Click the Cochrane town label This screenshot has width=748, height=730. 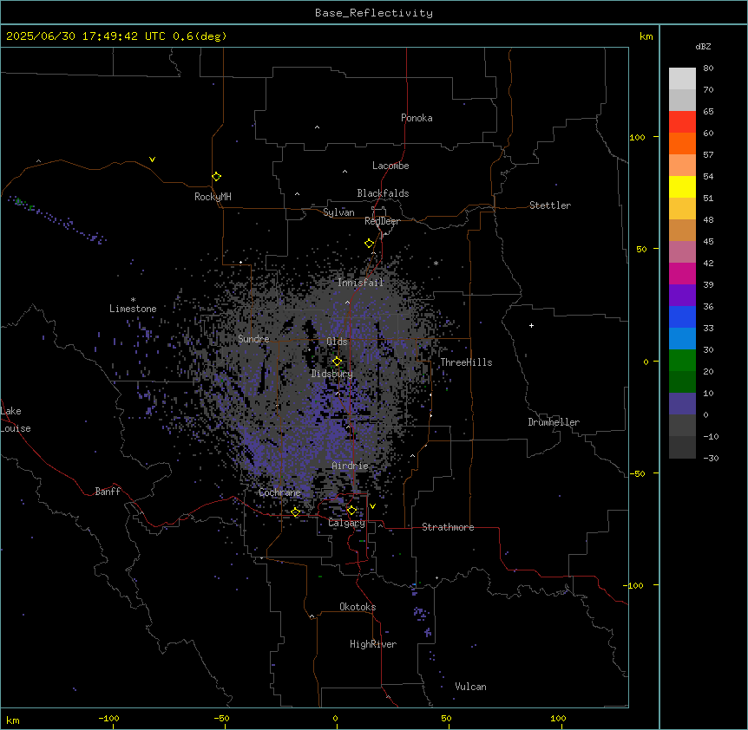(x=279, y=492)
